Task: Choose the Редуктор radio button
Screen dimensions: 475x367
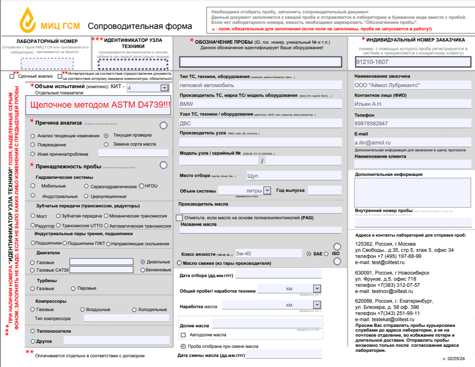Action: click(33, 225)
